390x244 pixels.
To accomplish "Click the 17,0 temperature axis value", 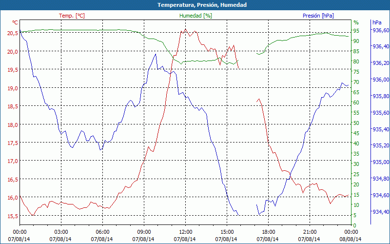I will coord(13,161).
